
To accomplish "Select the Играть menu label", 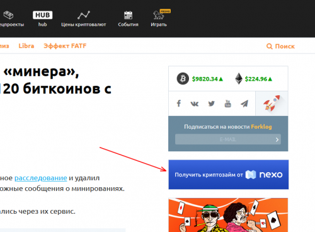I will [159, 25].
